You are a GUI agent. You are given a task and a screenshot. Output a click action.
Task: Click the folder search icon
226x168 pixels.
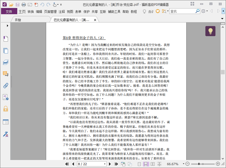[164, 11]
